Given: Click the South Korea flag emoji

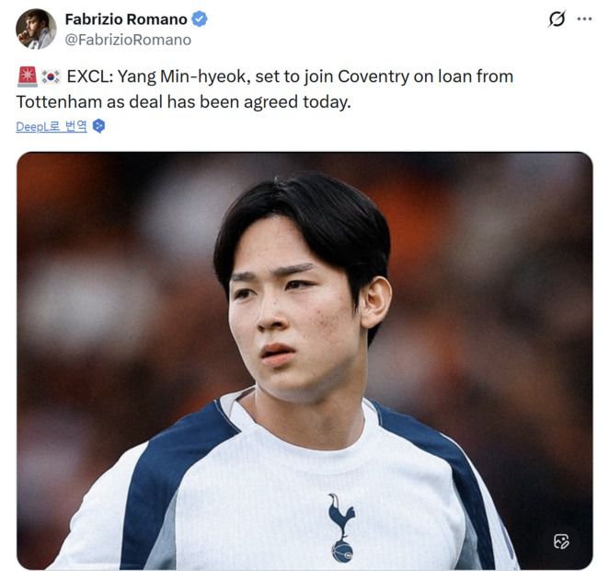Looking at the screenshot, I should [51, 76].
